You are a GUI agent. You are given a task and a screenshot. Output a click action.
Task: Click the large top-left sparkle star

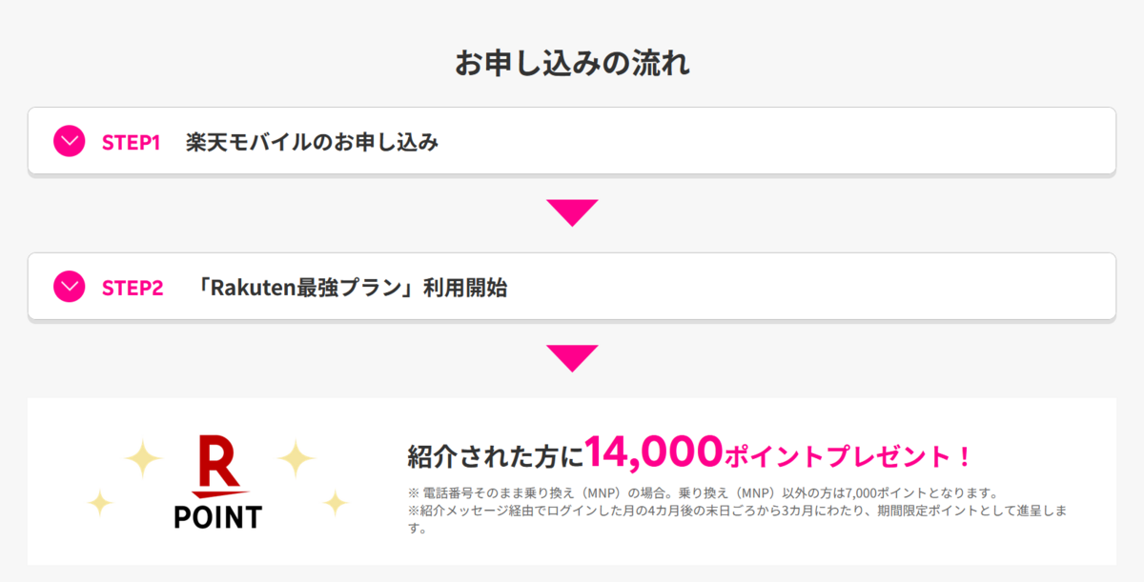[146, 458]
